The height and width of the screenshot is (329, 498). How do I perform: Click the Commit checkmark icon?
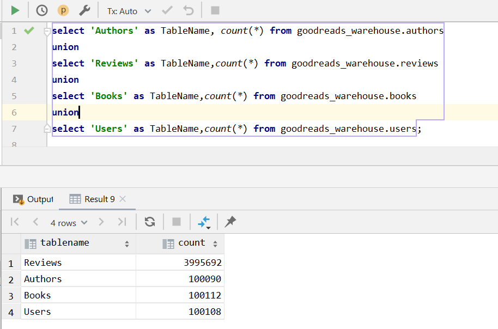tap(167, 11)
